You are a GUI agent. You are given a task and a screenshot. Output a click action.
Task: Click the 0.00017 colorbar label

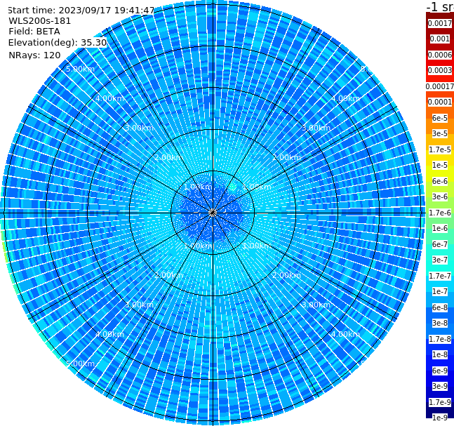439,86
